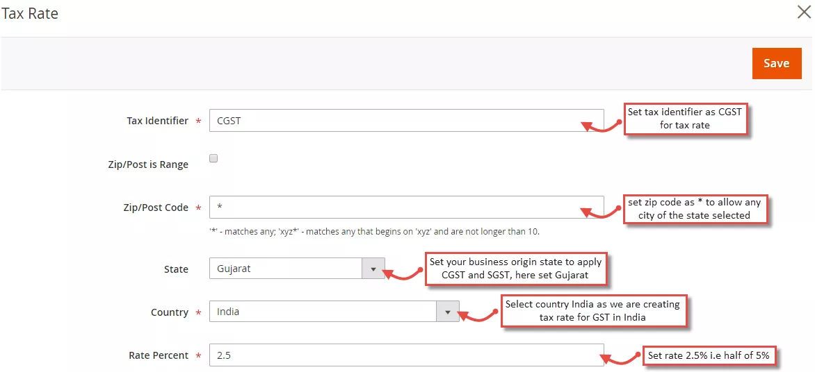The width and height of the screenshot is (815, 372).
Task: Click the Rate Percent label
Action: pyautogui.click(x=159, y=355)
